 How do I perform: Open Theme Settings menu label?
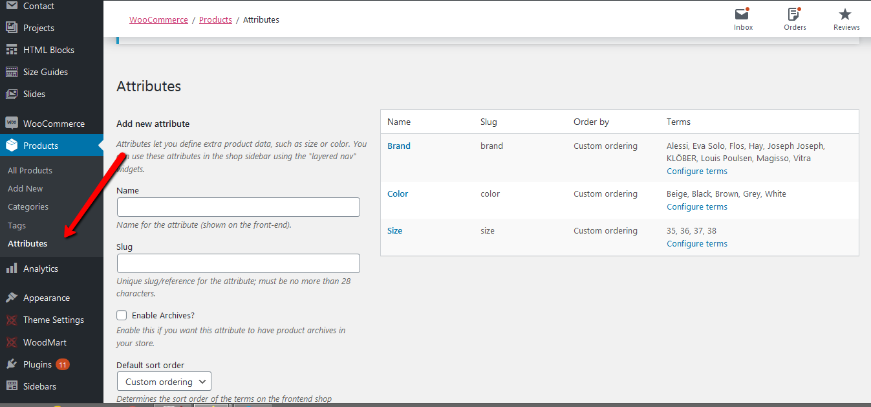click(x=54, y=320)
